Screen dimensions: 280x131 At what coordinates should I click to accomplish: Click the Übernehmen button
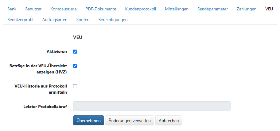88,121
